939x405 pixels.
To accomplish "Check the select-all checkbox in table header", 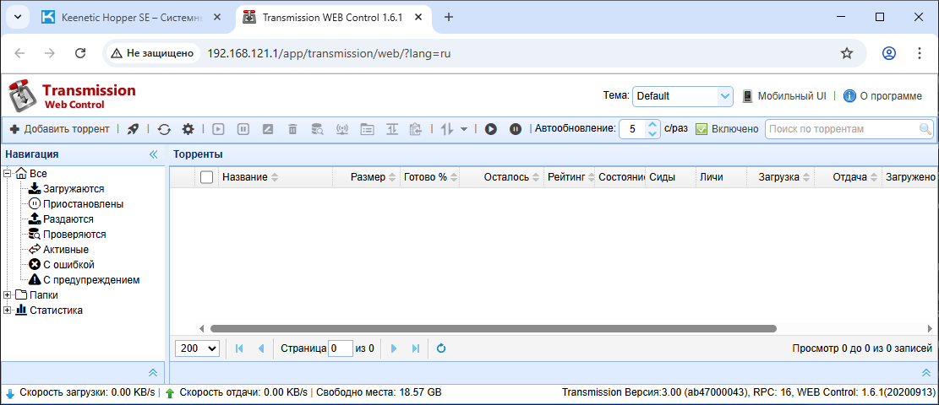I will (206, 177).
